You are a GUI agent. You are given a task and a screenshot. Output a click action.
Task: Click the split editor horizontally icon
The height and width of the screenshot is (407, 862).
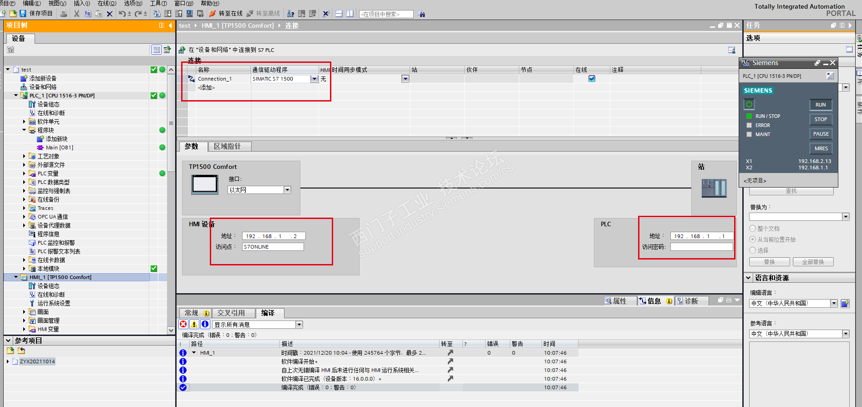click(339, 14)
